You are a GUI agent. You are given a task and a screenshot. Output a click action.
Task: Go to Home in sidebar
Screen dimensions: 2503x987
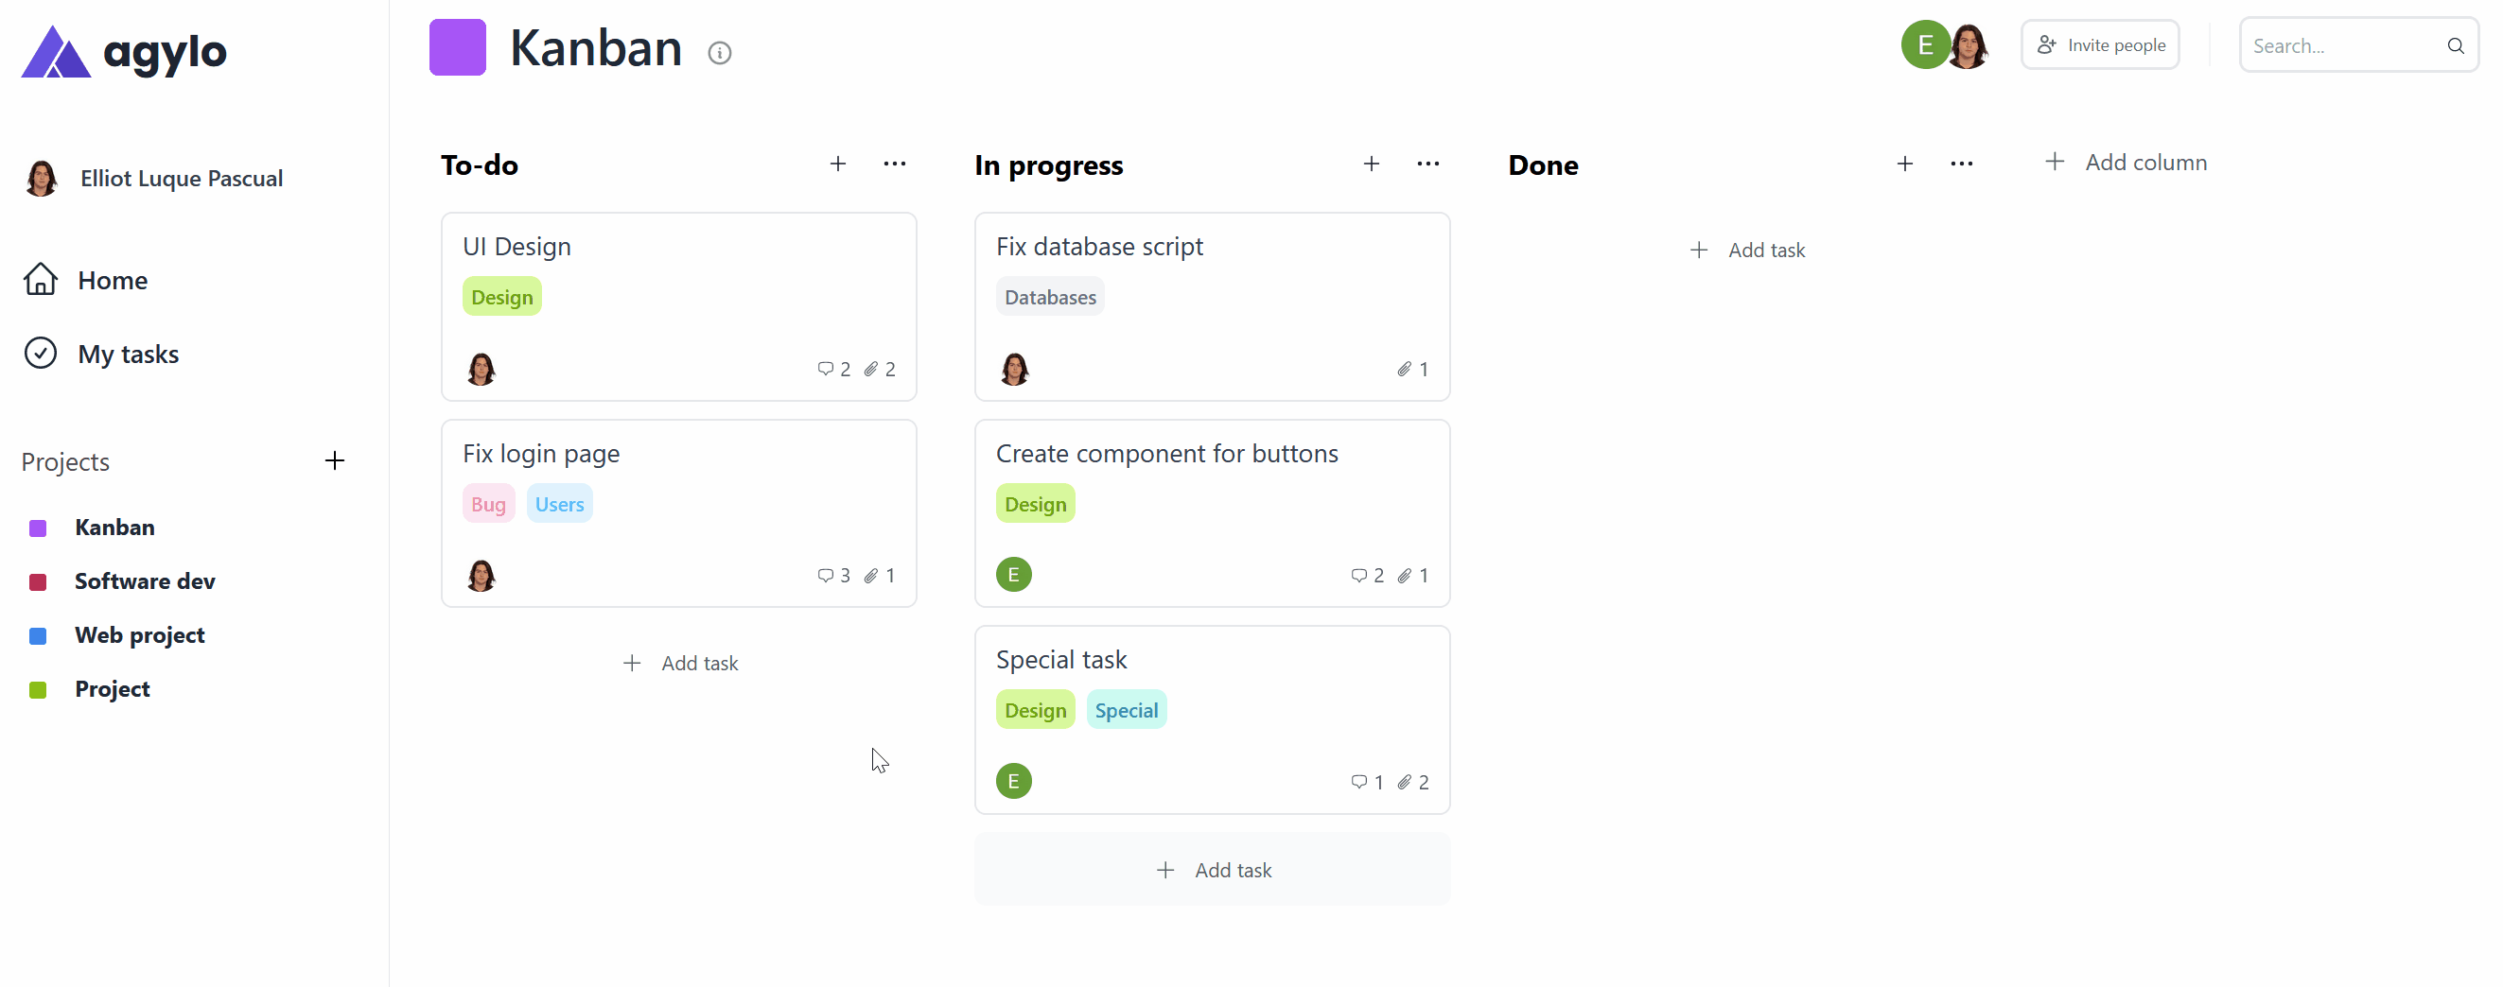[x=112, y=281]
